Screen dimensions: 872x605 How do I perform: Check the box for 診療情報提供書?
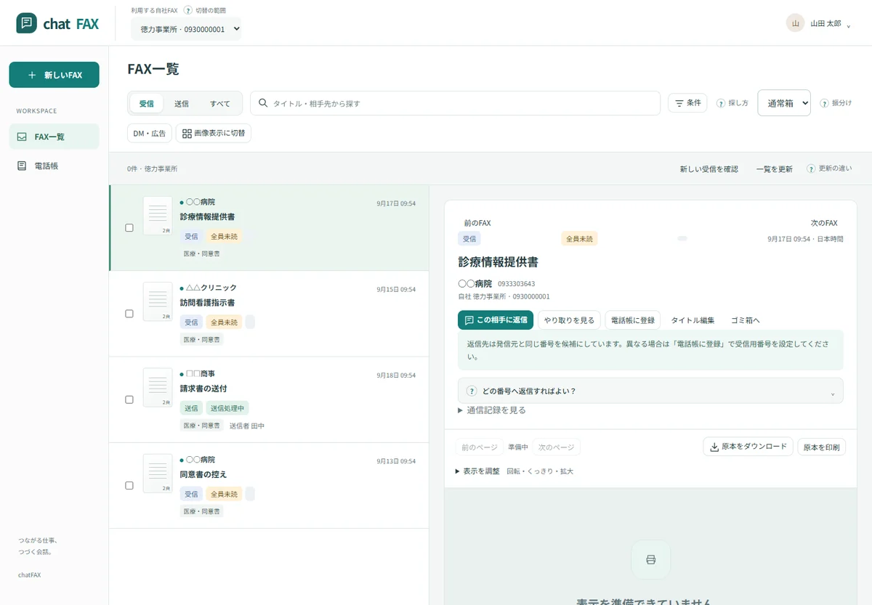tap(129, 227)
